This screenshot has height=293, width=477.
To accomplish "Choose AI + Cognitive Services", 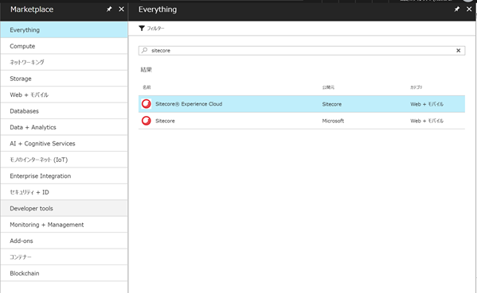I will click(64, 144).
